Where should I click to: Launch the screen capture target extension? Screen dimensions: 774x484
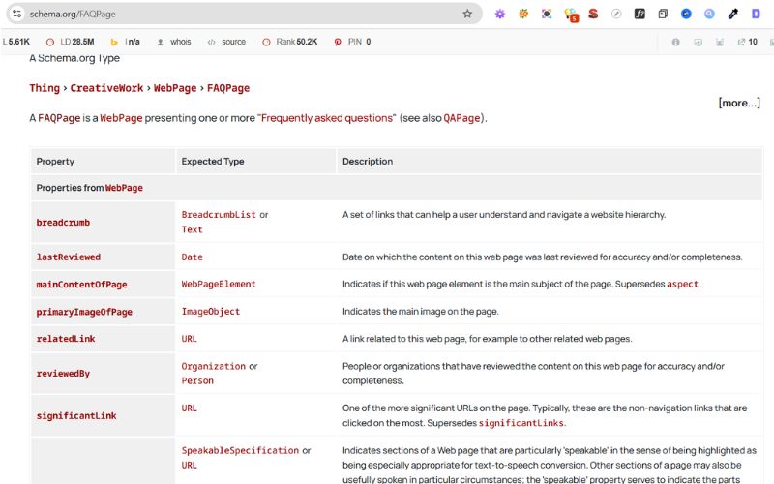[x=547, y=14]
